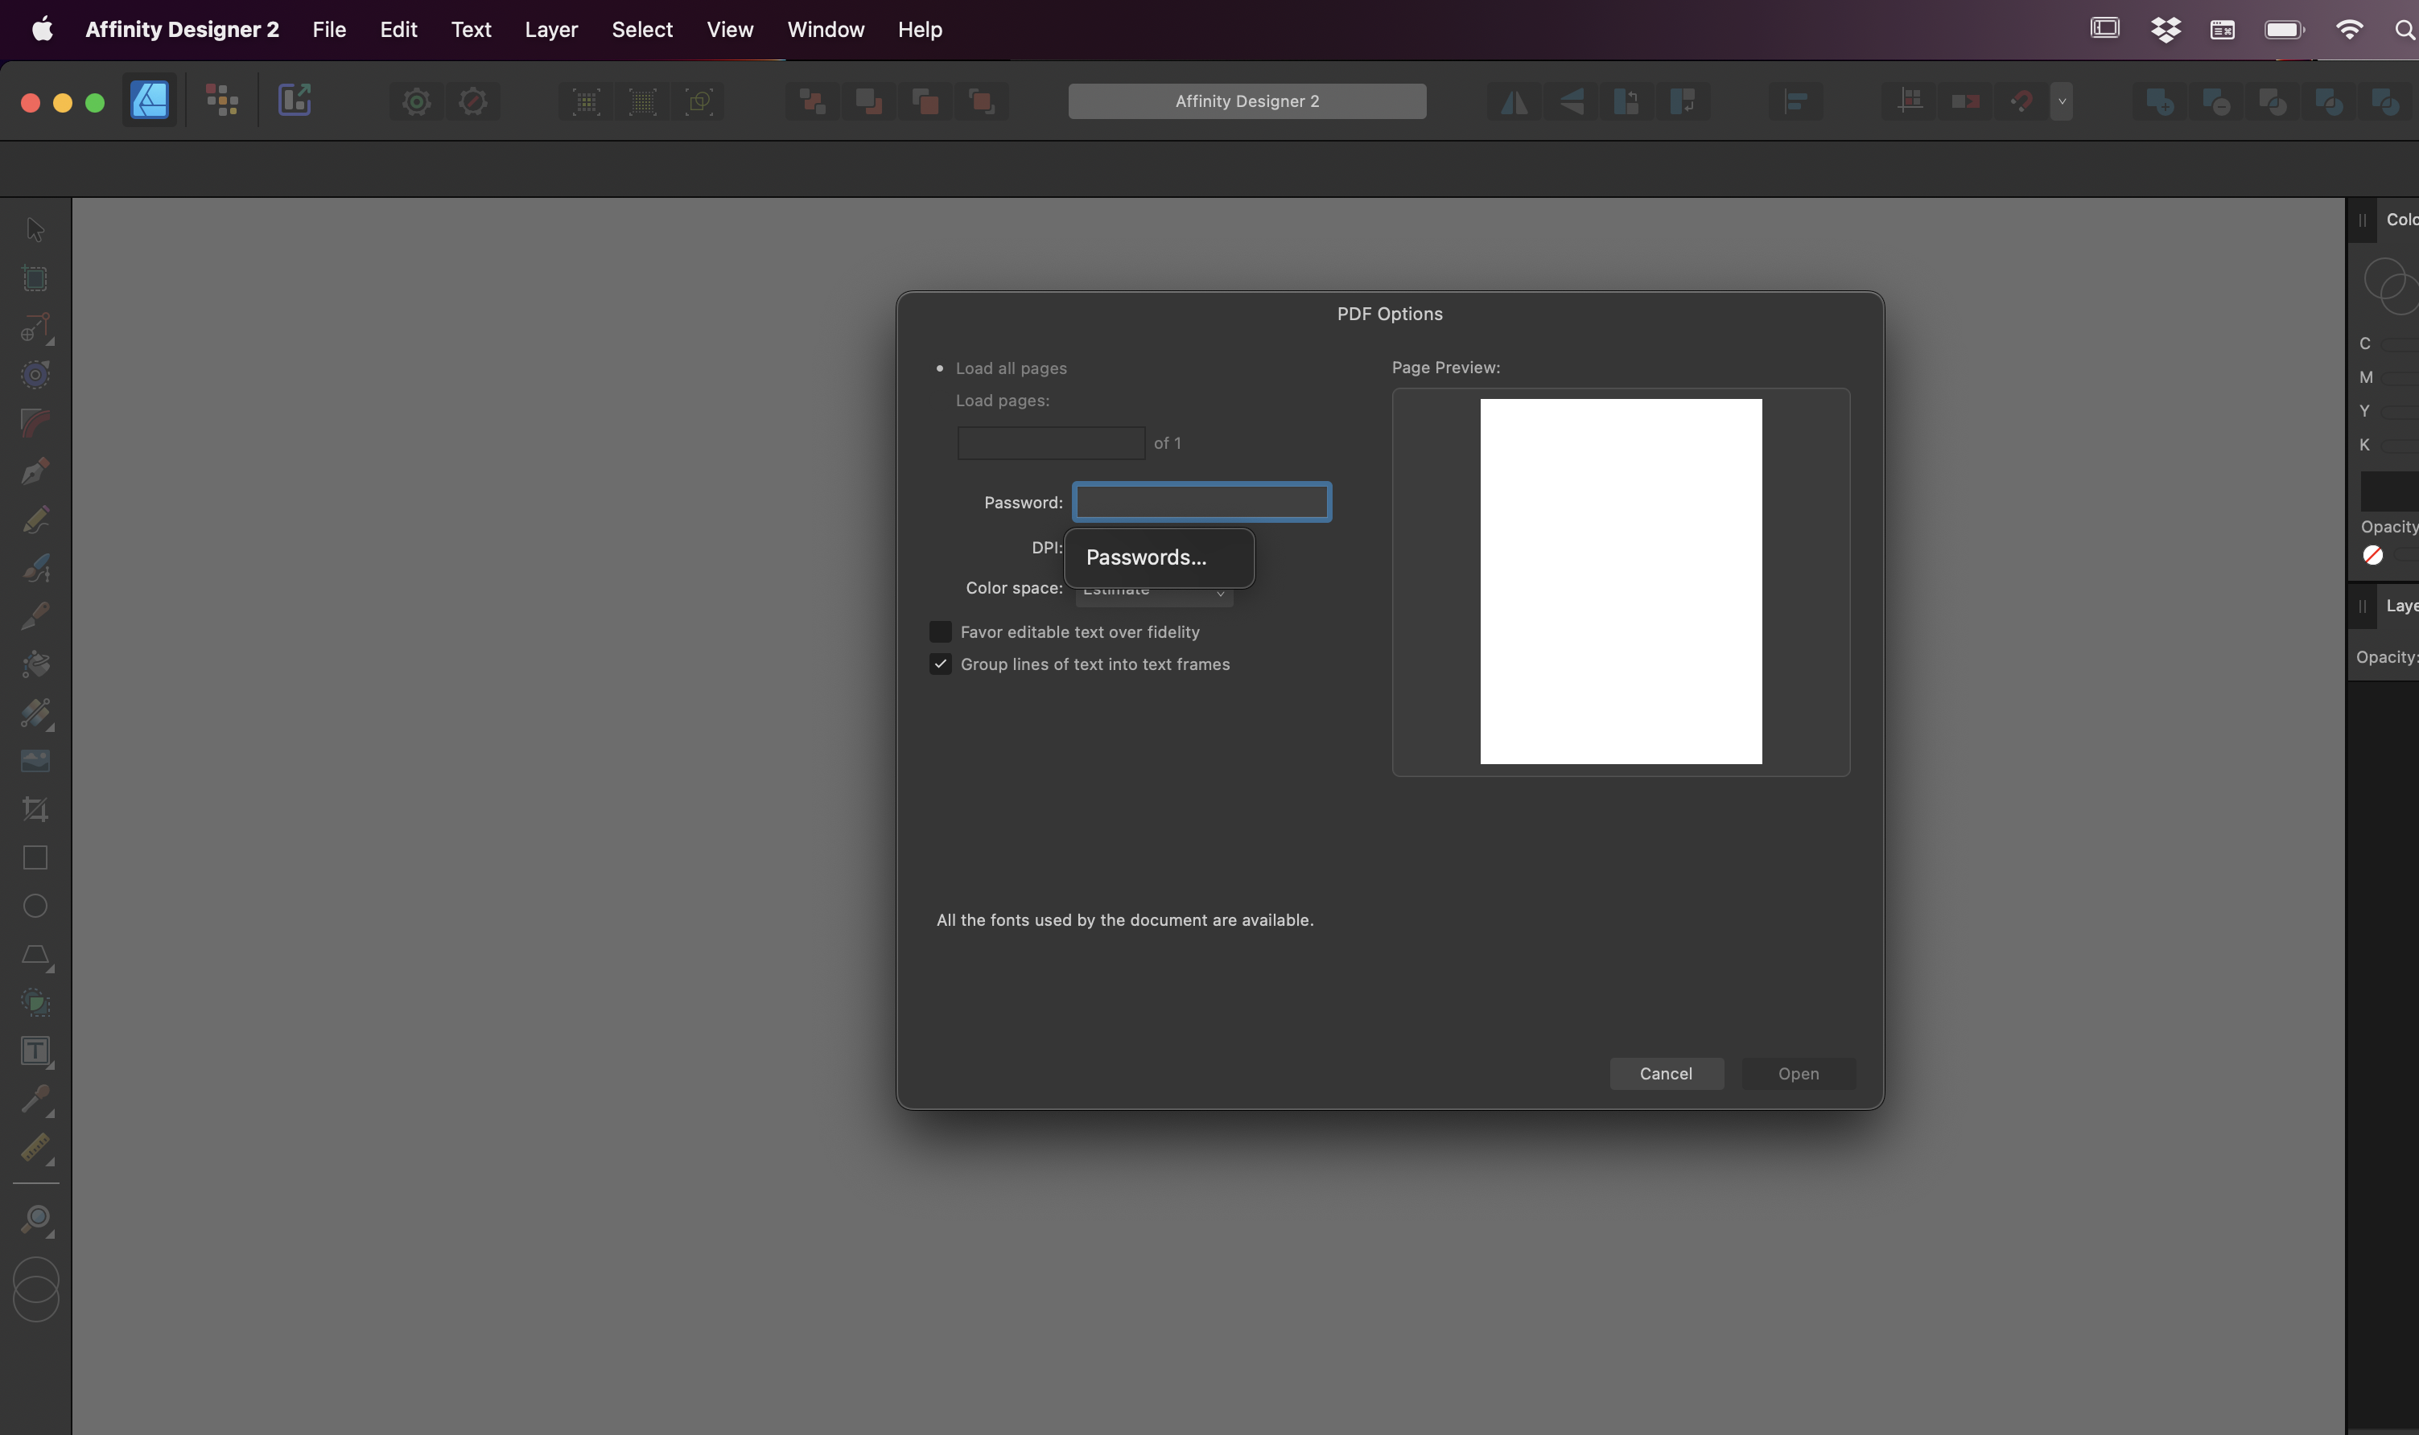Switch to the Pixel Persona
This screenshot has height=1435, width=2419.
[x=221, y=101]
